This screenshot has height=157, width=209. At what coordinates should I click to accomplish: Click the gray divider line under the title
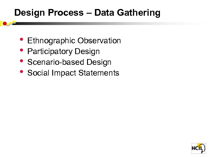[116, 23]
